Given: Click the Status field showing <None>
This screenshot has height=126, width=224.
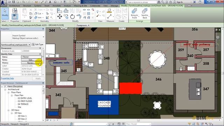Looking at the screenshot, I should tap(31, 57).
